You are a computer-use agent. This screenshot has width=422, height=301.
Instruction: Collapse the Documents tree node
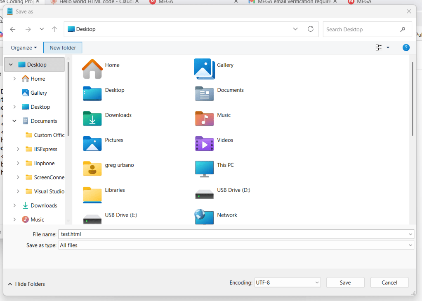[x=15, y=121]
